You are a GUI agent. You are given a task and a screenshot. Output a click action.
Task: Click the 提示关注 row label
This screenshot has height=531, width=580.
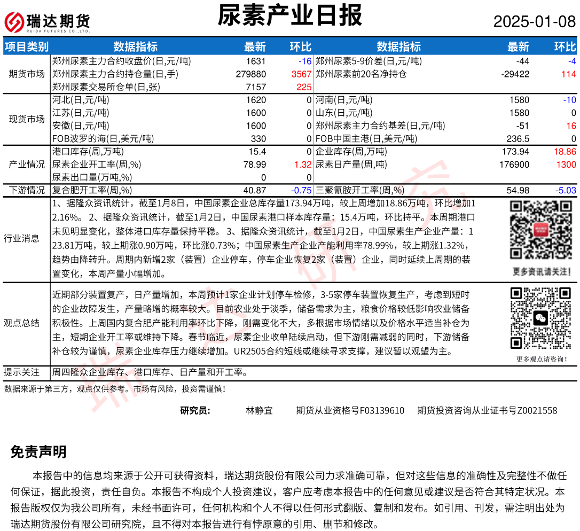26,372
